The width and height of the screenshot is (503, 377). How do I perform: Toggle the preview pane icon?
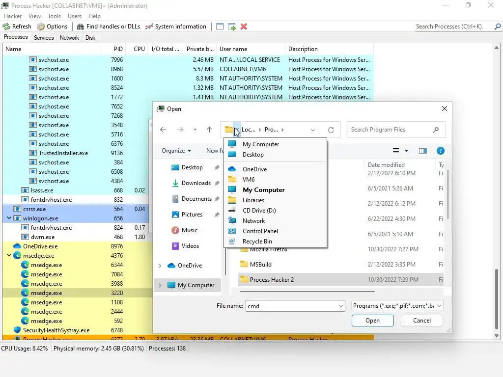[423, 151]
